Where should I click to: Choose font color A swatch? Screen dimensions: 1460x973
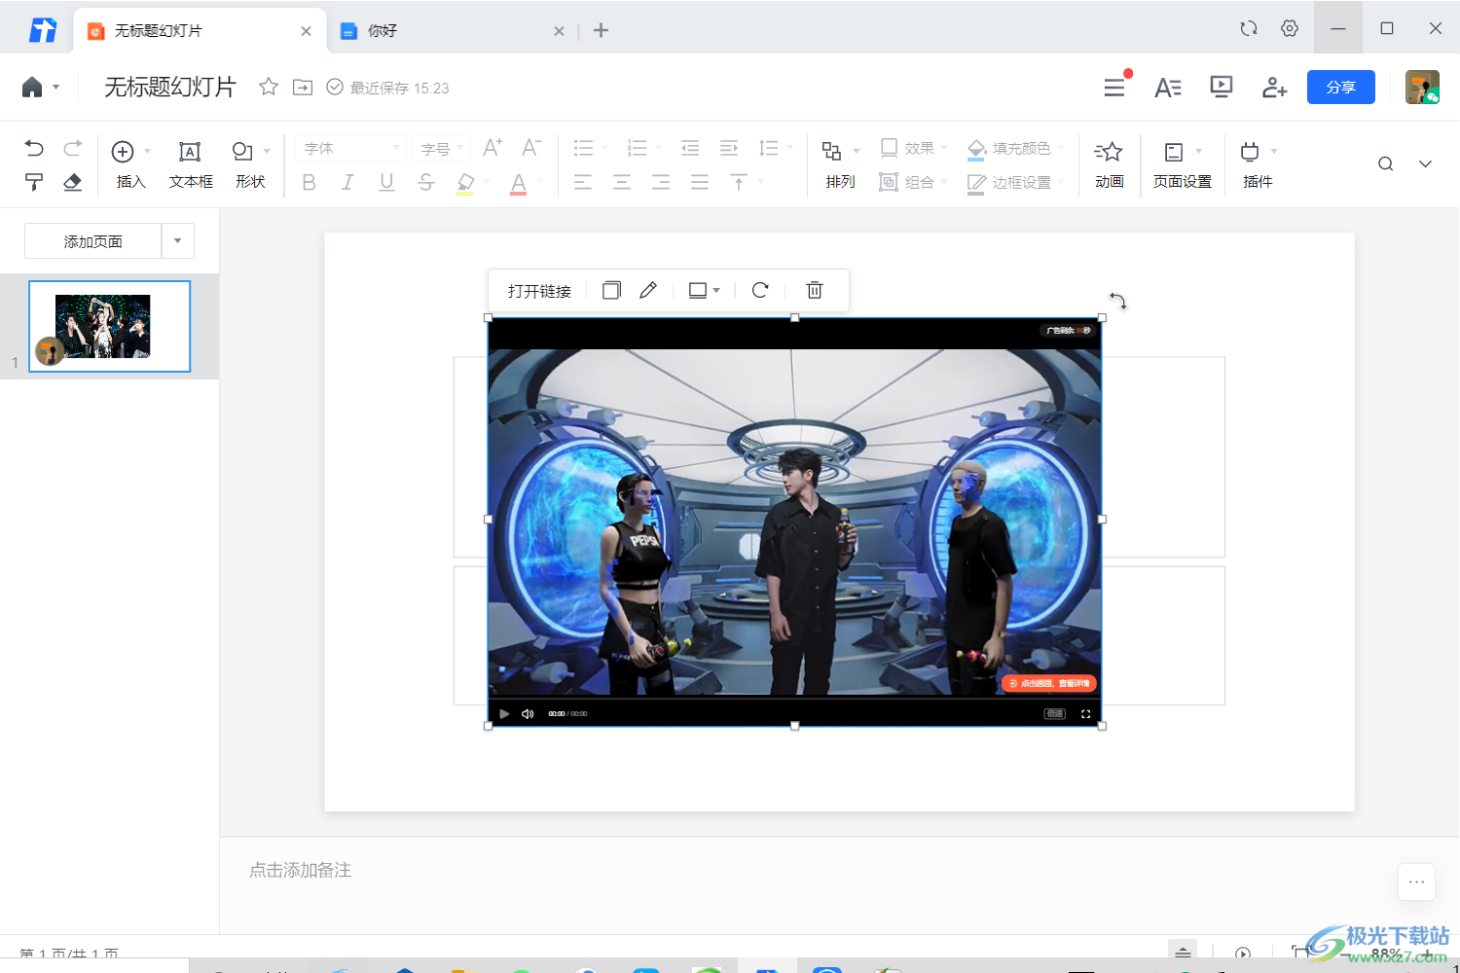point(519,183)
